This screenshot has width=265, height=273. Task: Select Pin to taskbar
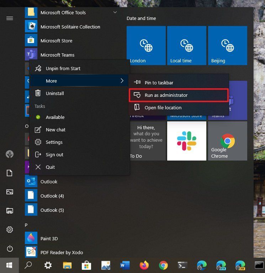pyautogui.click(x=179, y=83)
